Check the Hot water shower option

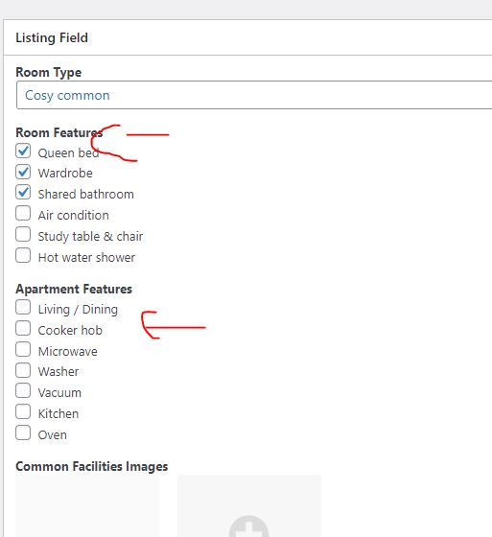[x=23, y=255]
